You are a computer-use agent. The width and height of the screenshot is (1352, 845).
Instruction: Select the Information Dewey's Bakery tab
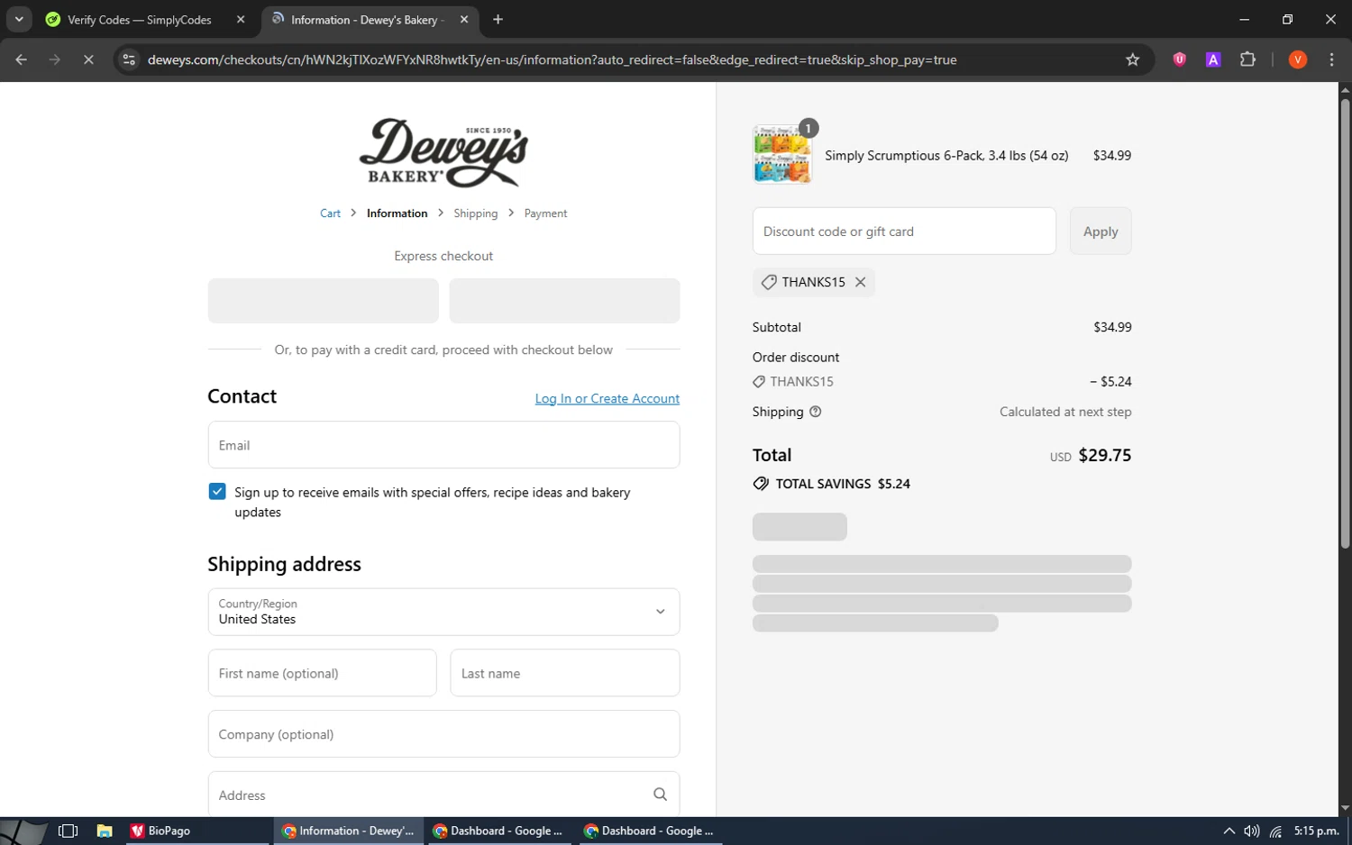[x=370, y=20]
